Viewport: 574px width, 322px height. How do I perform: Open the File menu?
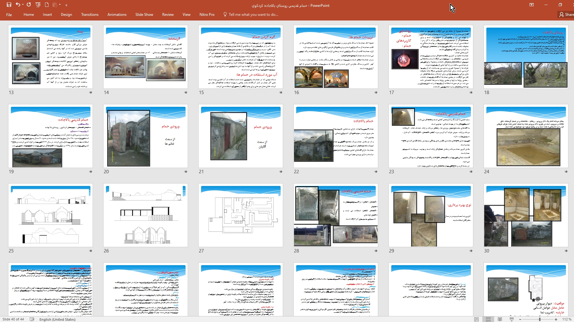pos(9,15)
